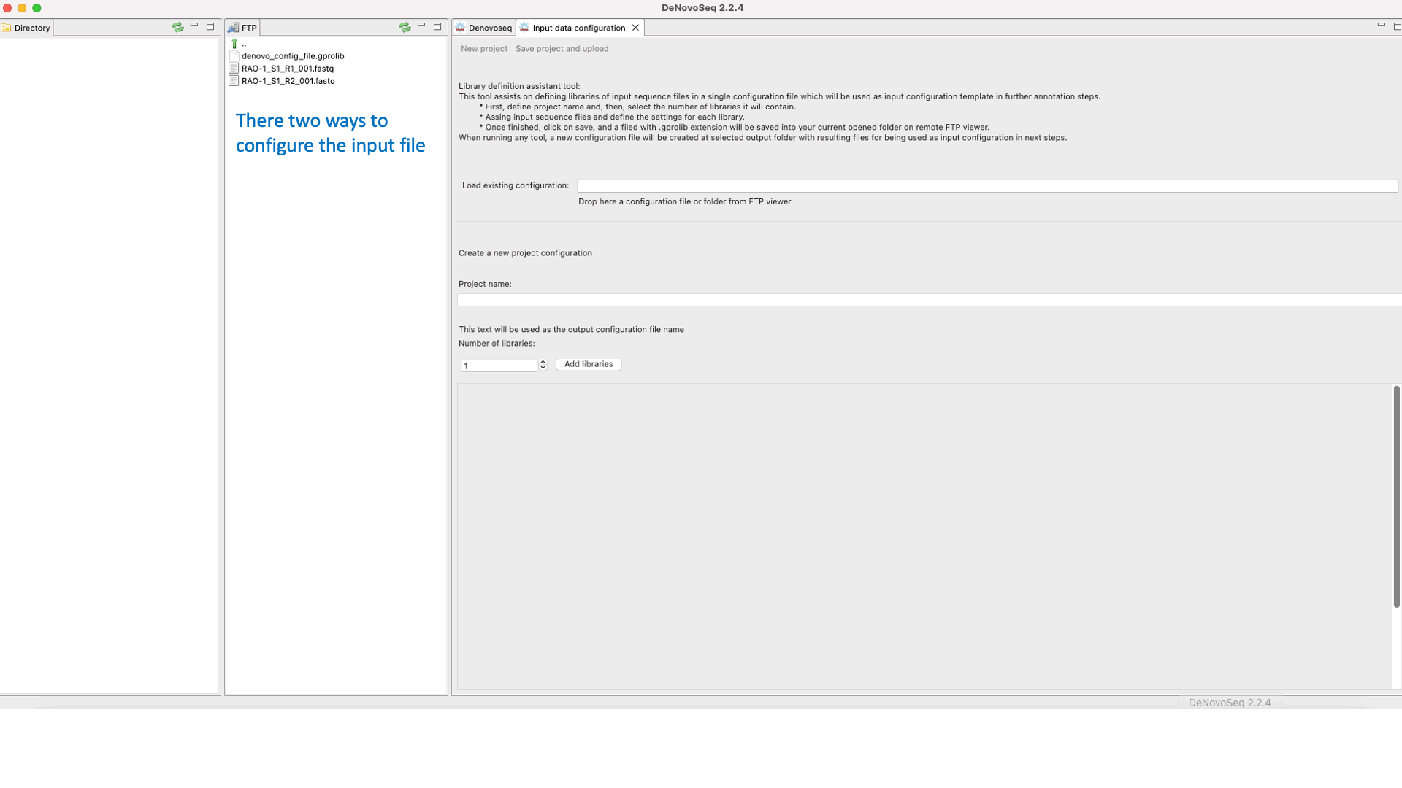Minimize the Directory panel view
The width and height of the screenshot is (1402, 788).
coord(194,26)
